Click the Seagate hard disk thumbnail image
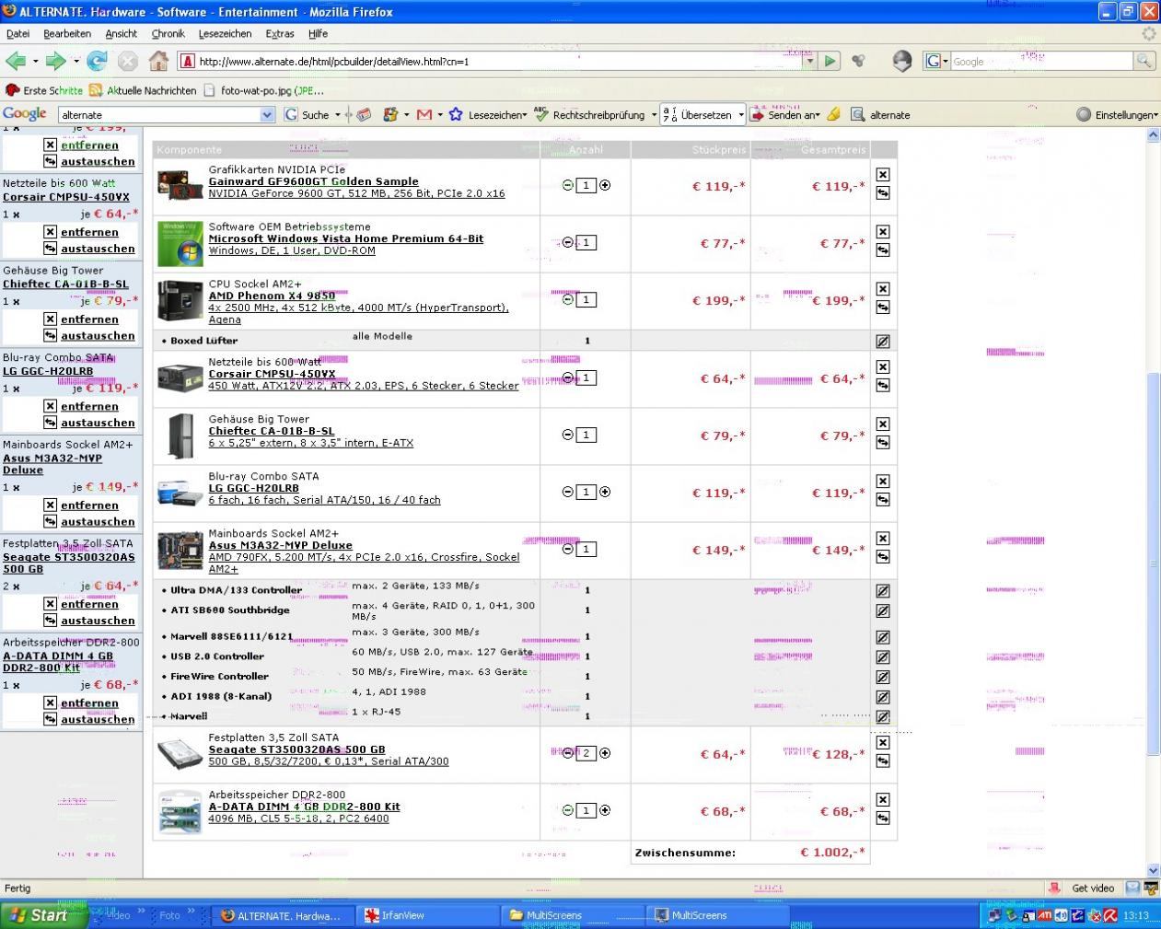1161x929 pixels. (180, 754)
